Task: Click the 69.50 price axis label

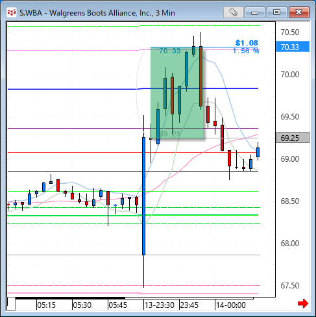Action: click(x=290, y=117)
